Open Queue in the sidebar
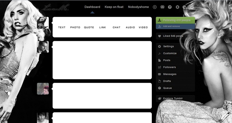 [x=175, y=88]
